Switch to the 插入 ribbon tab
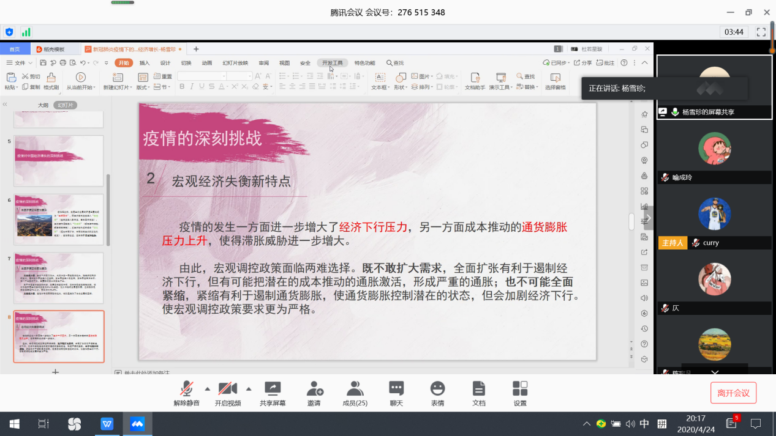The width and height of the screenshot is (776, 436). pyautogui.click(x=145, y=63)
